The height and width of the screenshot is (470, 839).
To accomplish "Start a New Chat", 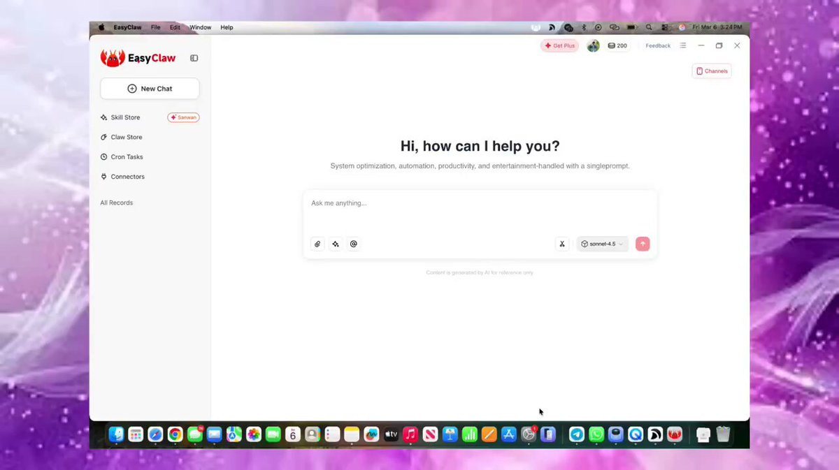I will pos(150,89).
